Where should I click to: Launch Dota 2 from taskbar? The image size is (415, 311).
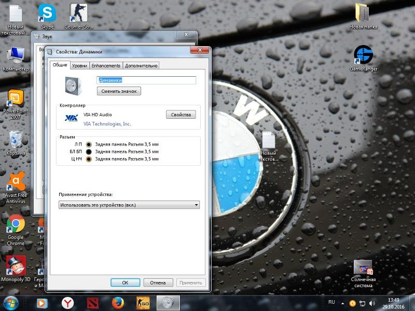pos(93,303)
